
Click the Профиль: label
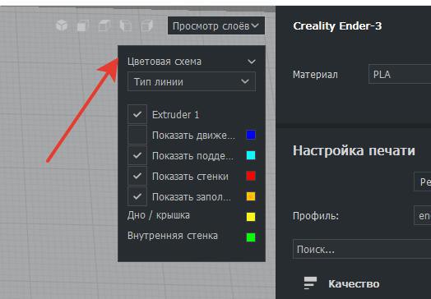(x=316, y=216)
